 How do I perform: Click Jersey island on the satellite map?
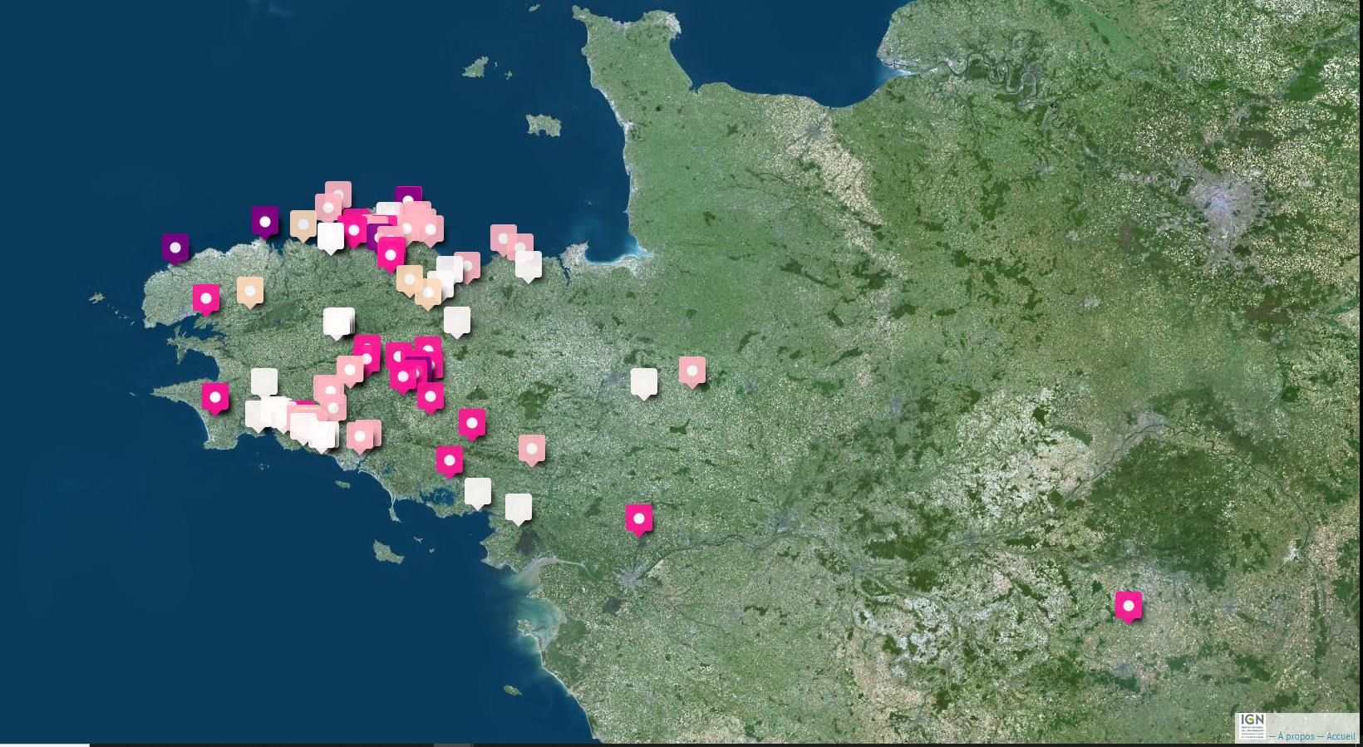pyautogui.click(x=544, y=125)
